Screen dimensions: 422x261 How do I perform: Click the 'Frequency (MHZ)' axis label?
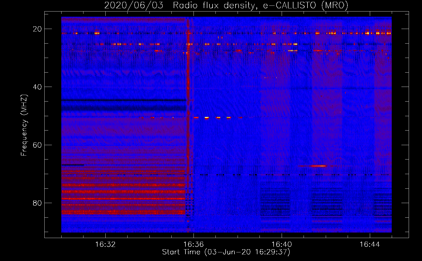click(24, 125)
